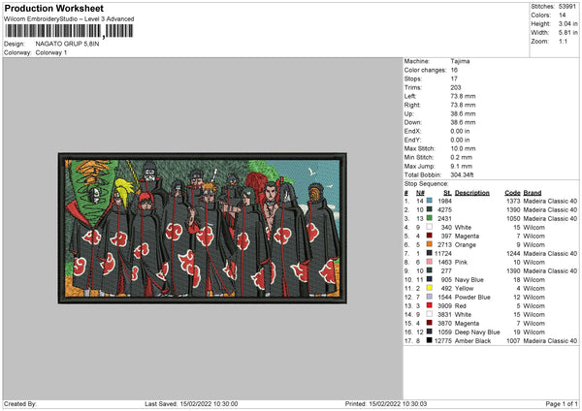Screen dimensions: 582x411
Task: Click the "Created By:" footer label
Action: click(x=20, y=404)
